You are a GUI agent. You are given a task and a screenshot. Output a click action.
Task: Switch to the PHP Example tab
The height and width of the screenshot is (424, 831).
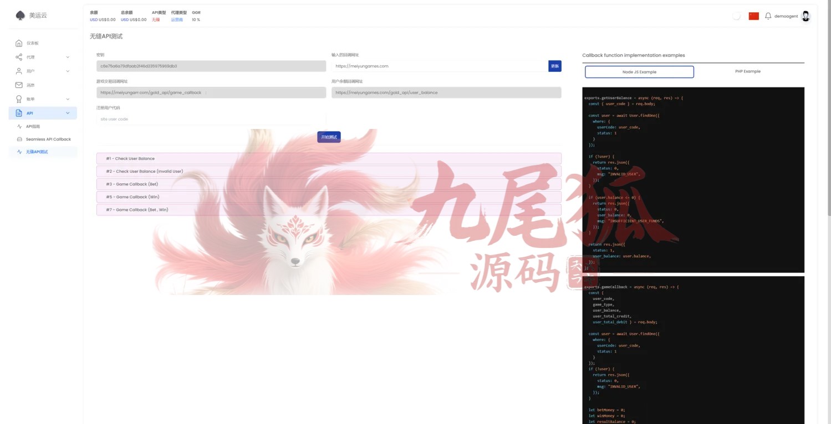[x=747, y=71]
